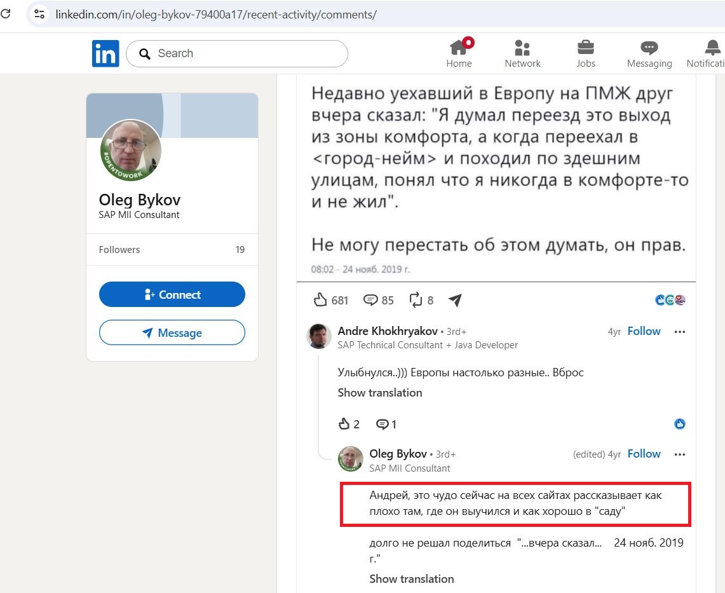Click the search magnifier icon
Screen dimensions: 725x593
[145, 53]
